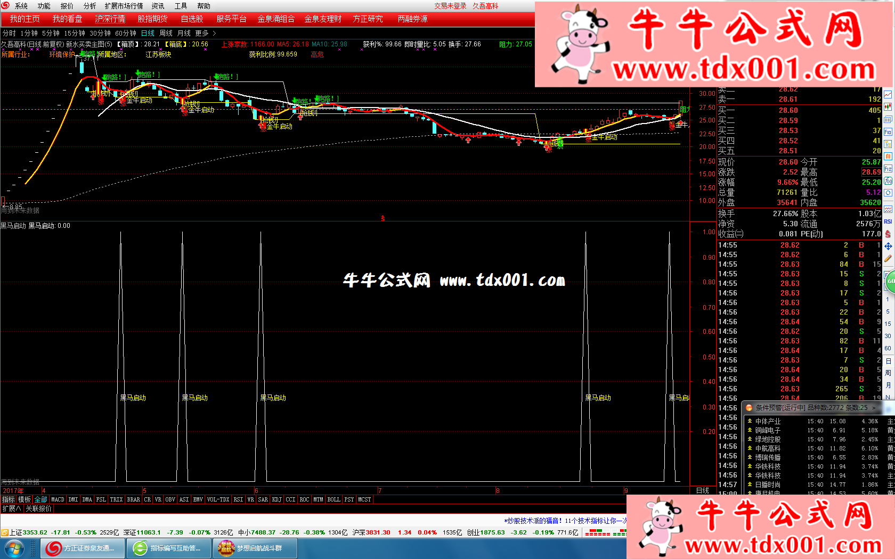This screenshot has height=559, width=895.
Task: Select 铜峰电子 in the alert list
Action: point(768,430)
